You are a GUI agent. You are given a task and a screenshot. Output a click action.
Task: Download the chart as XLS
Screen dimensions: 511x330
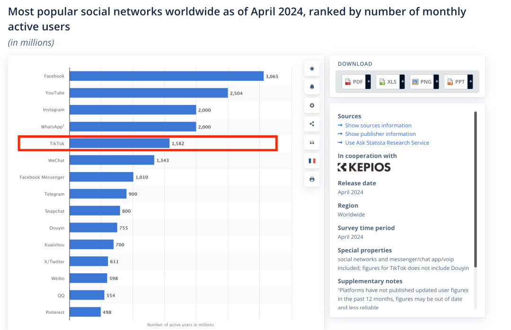click(388, 82)
